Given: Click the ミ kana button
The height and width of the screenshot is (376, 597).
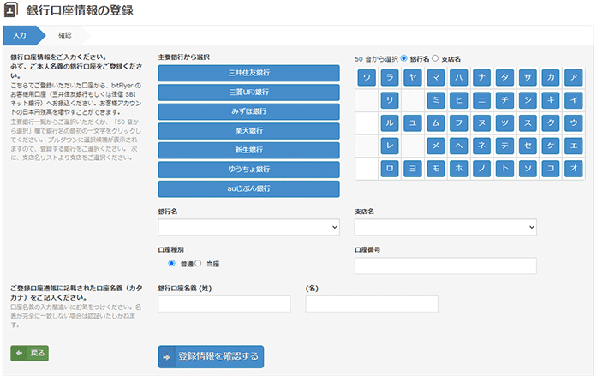Looking at the screenshot, I should coord(436,100).
